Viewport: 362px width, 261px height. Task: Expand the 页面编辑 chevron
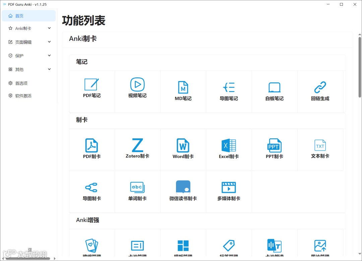tap(49, 42)
